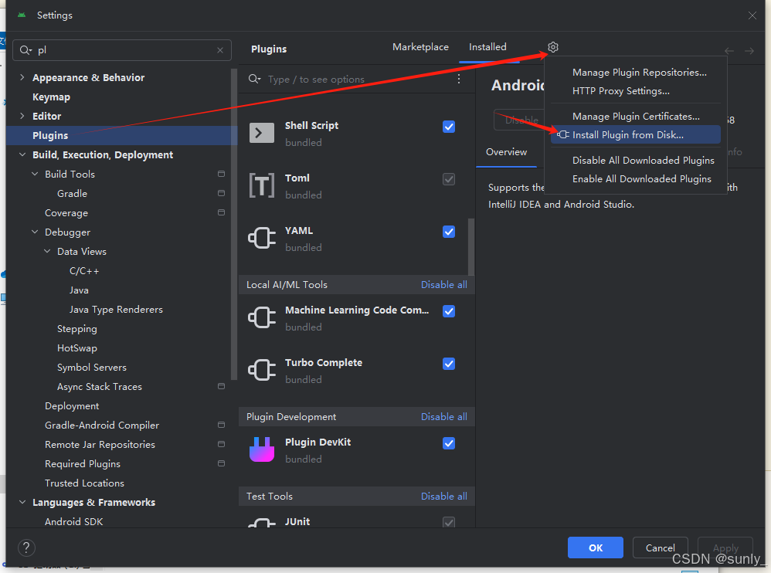Screen dimensions: 771x573
Task: Open the help question mark button
Action: 26,548
